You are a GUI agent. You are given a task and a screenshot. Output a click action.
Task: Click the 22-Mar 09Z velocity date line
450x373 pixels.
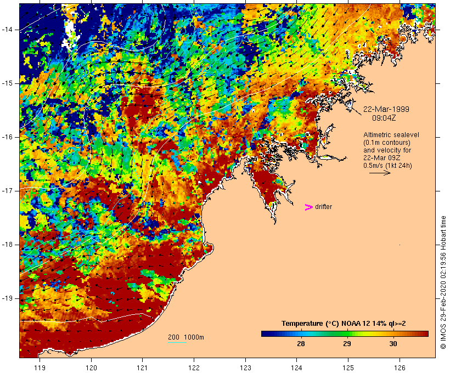(x=382, y=158)
